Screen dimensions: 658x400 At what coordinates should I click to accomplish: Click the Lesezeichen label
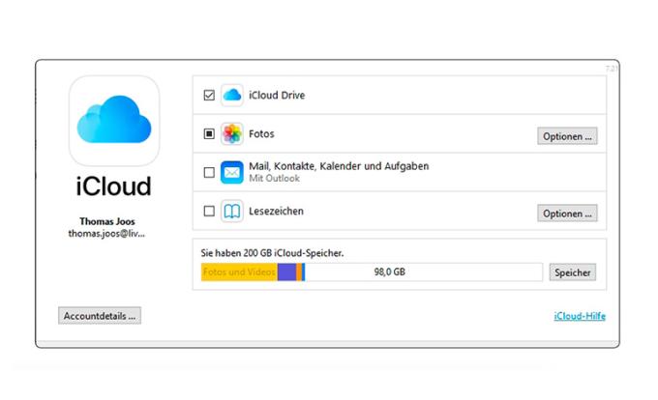(276, 211)
